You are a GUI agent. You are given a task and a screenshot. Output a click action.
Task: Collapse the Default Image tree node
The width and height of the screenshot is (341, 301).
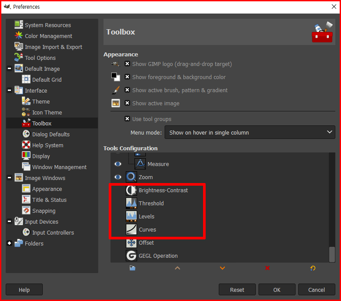pos(9,68)
